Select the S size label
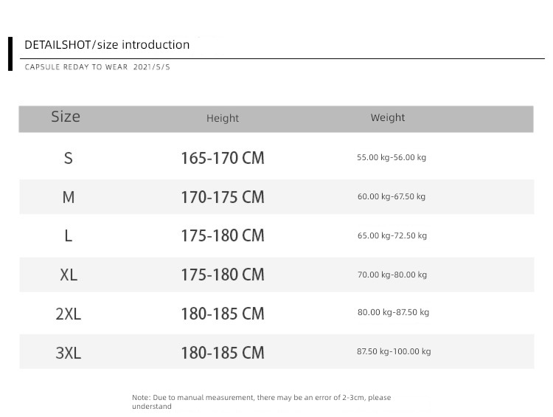This screenshot has height=417, width=553. click(x=69, y=158)
